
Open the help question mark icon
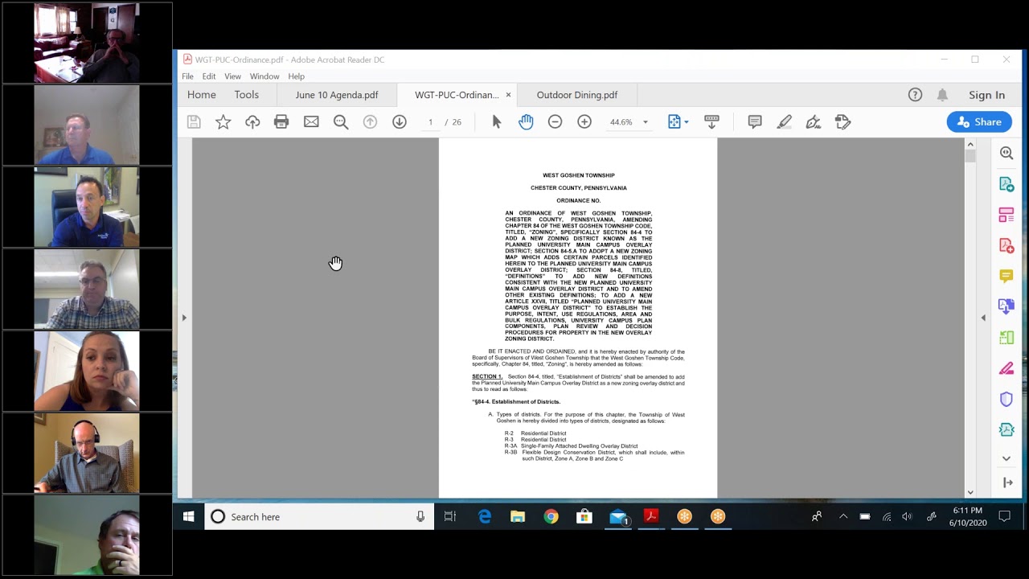915,95
